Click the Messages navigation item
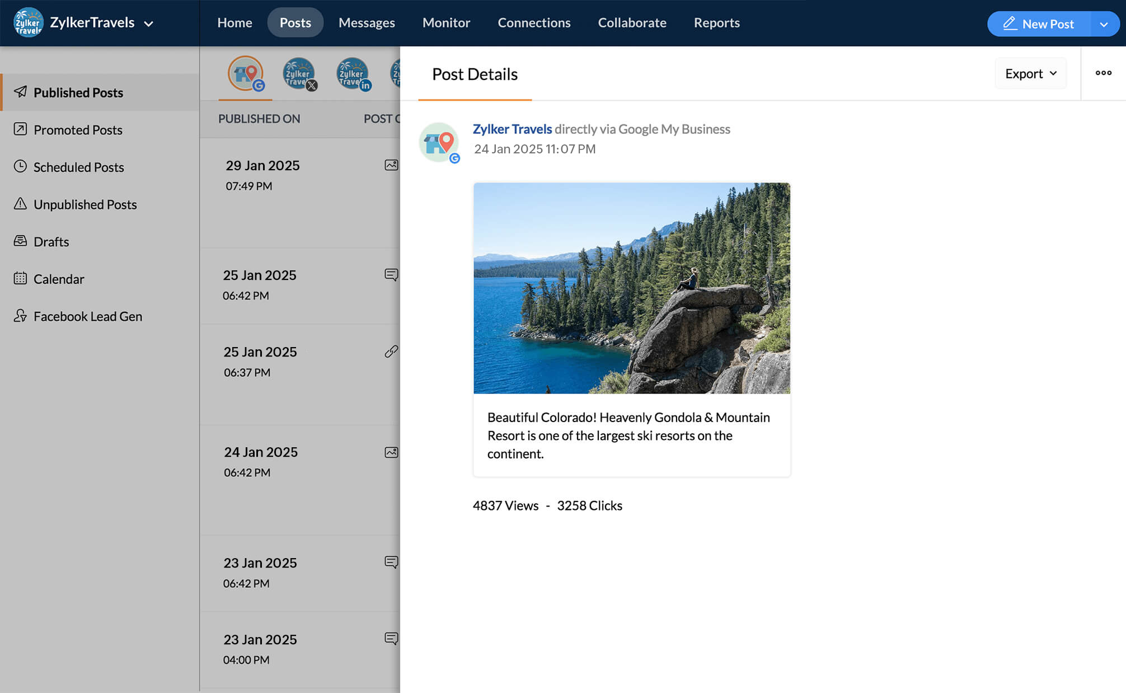This screenshot has width=1126, height=693. click(366, 22)
